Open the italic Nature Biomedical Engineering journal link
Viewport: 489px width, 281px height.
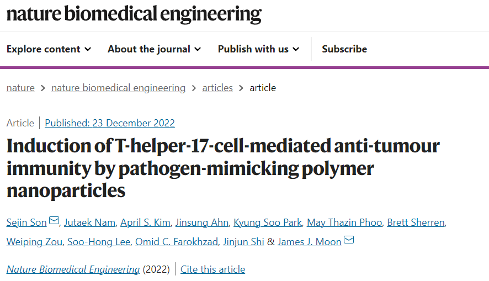[73, 269]
